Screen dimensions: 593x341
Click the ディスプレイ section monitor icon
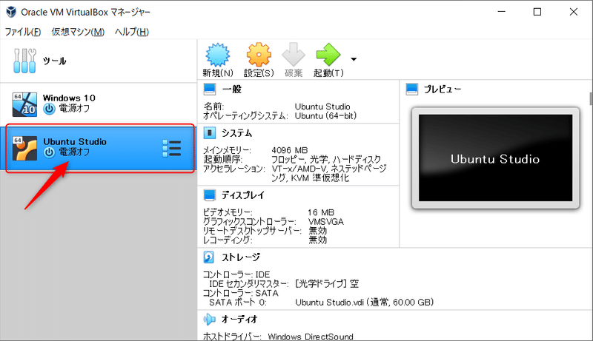click(x=210, y=195)
